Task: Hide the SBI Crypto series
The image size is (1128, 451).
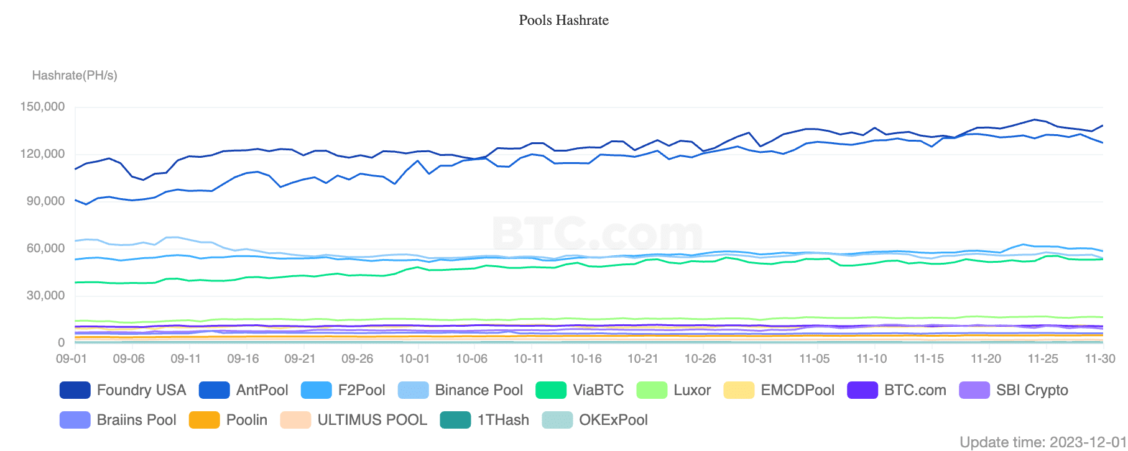Action: pos(975,390)
